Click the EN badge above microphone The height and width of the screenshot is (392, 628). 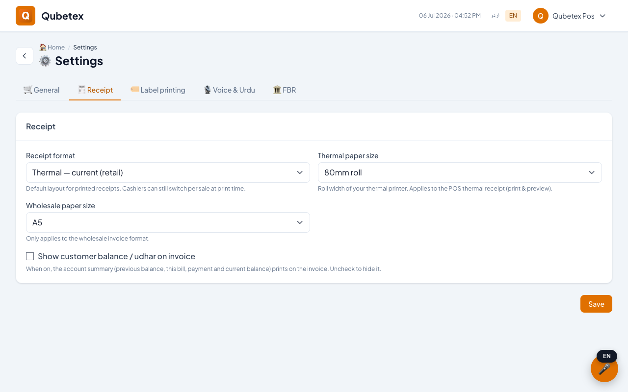coord(607,356)
